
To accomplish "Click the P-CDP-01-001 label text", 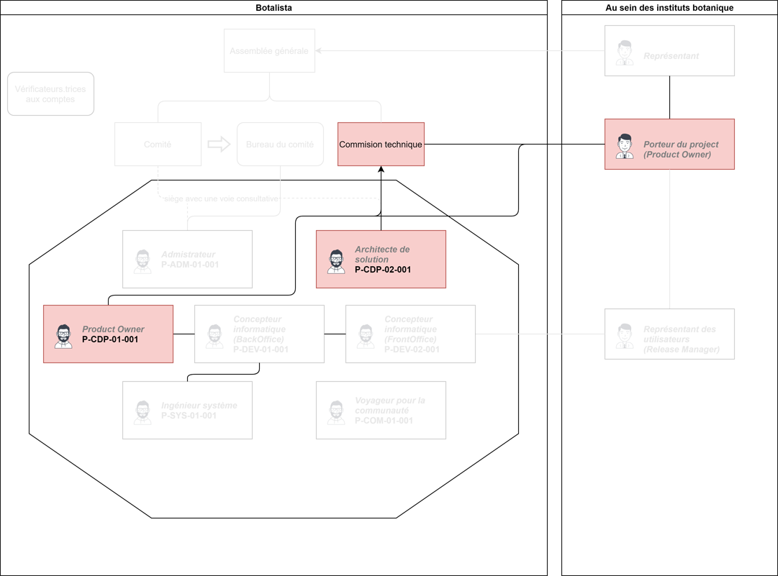I will tap(110, 339).
